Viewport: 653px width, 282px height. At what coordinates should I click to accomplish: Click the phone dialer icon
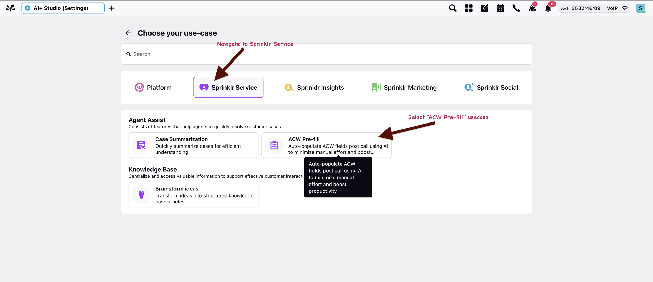[x=516, y=8]
